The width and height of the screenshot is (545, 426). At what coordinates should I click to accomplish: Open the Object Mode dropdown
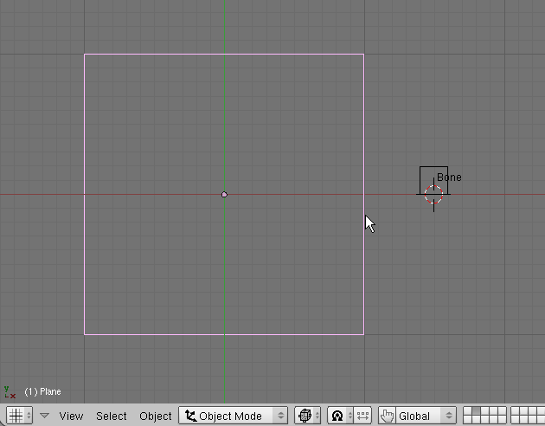pyautogui.click(x=234, y=416)
